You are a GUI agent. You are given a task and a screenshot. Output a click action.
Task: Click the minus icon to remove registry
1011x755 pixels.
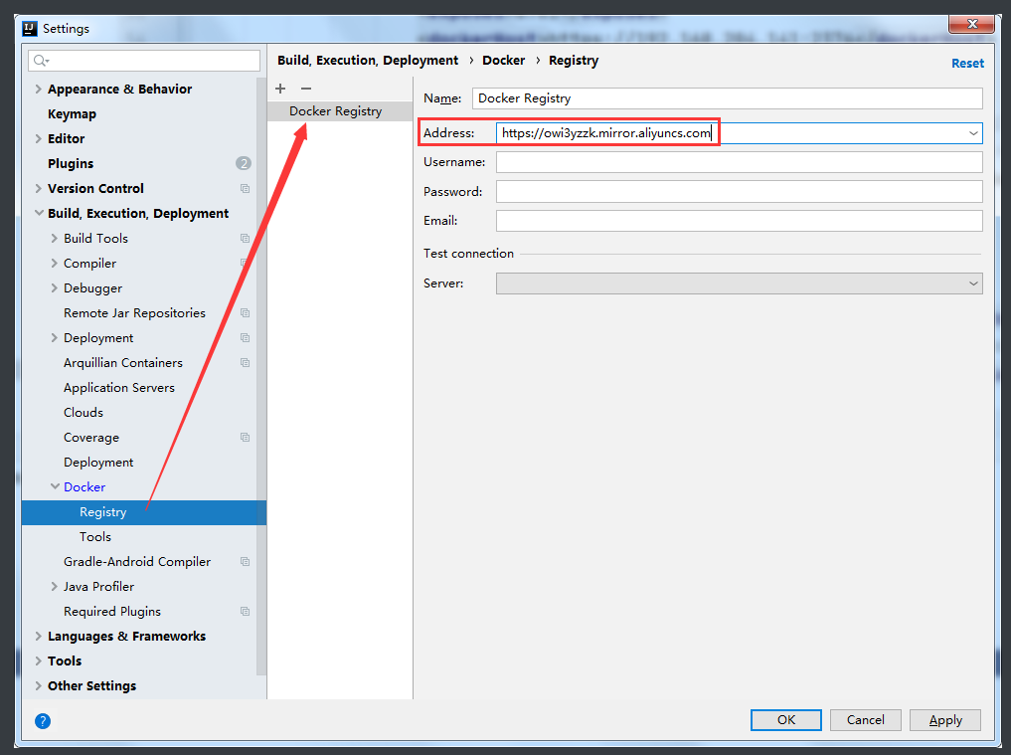click(x=306, y=89)
